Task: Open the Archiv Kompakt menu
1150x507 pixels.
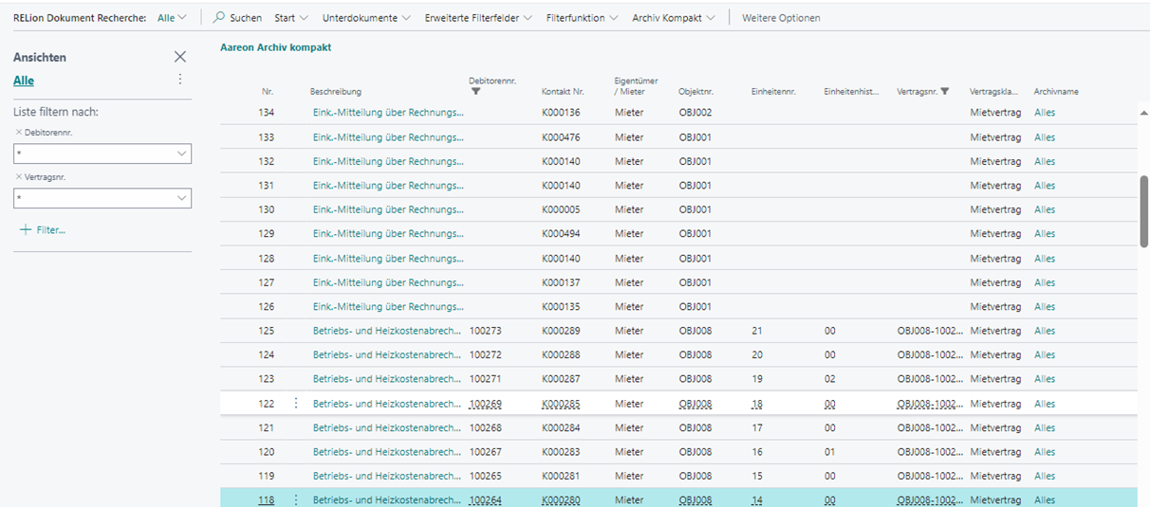Action: coord(674,18)
